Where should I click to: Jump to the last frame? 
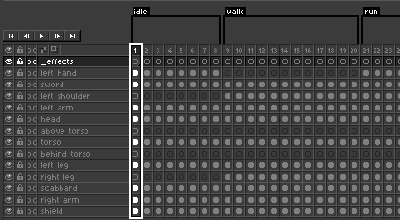pos(72,36)
